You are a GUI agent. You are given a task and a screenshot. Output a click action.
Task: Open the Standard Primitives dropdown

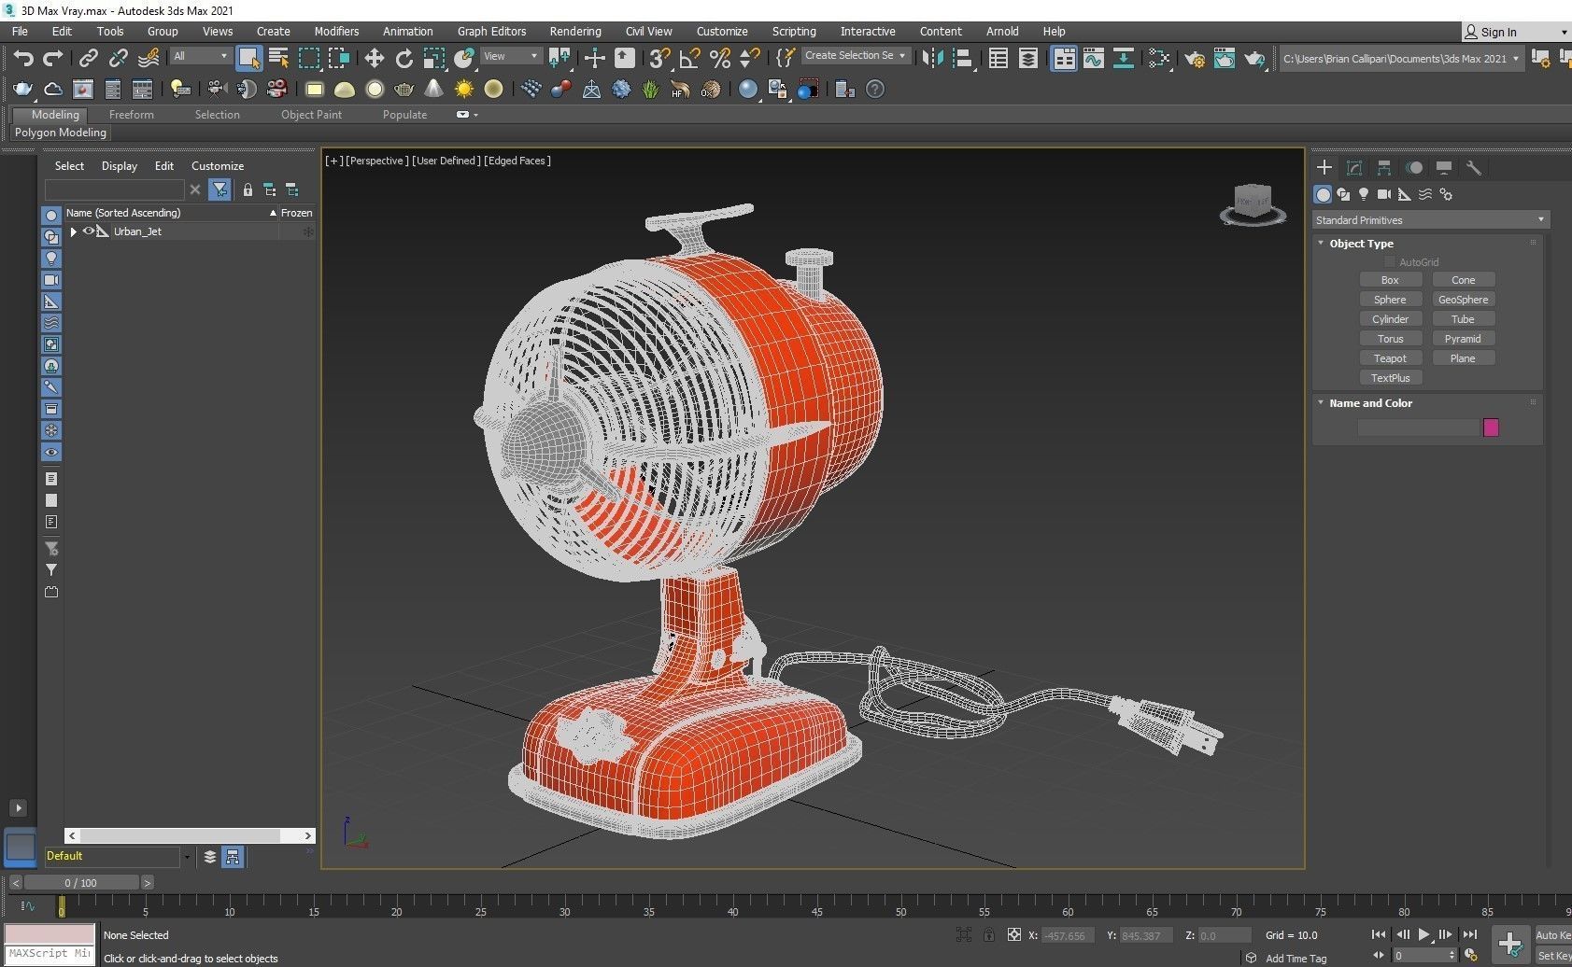[x=1431, y=220]
